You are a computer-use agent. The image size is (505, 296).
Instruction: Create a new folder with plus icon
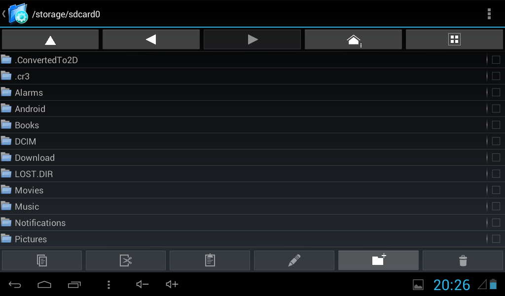pos(378,260)
